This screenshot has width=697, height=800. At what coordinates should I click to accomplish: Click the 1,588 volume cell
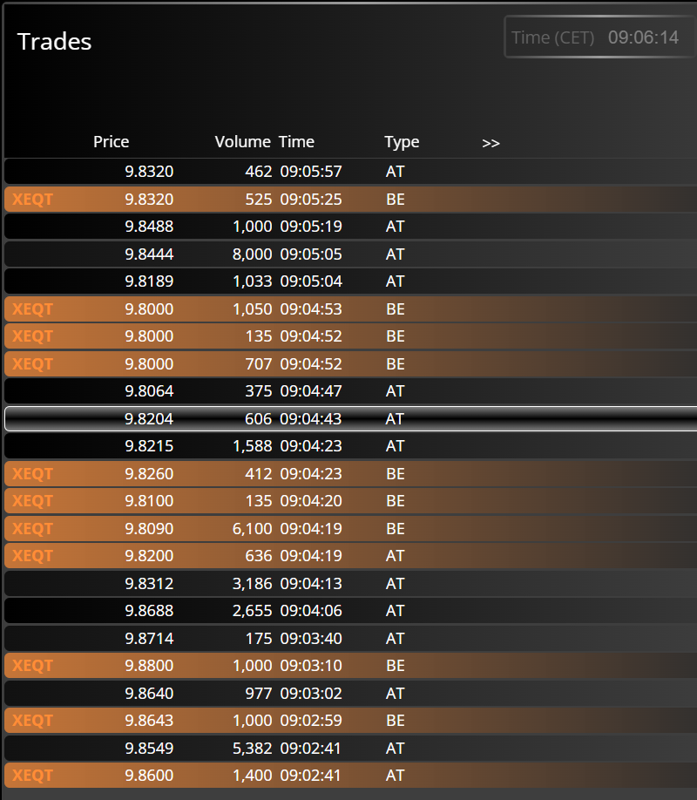252,446
